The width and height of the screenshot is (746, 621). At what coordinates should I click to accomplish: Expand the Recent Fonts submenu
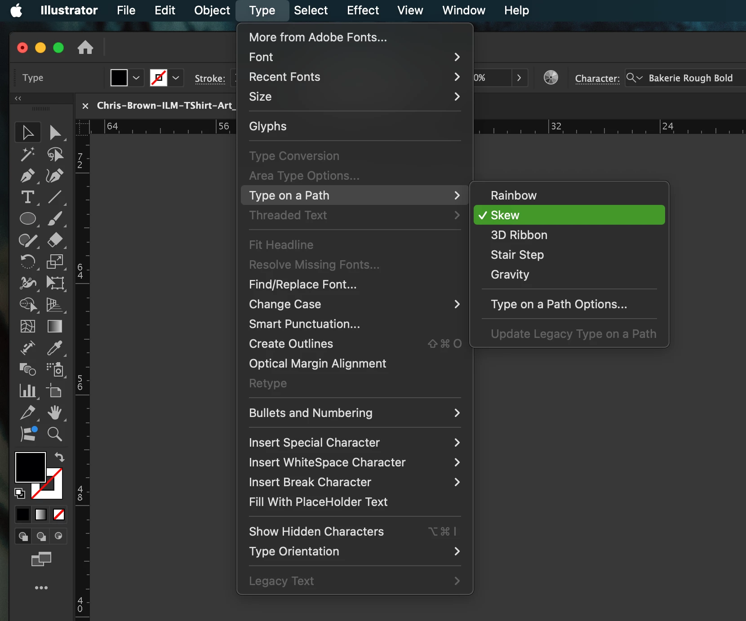(x=355, y=77)
